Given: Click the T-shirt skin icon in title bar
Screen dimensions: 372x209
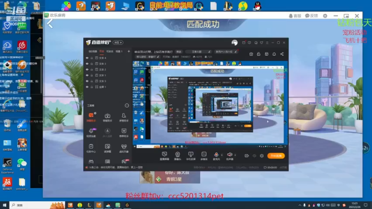Looking at the screenshot, I should tap(261, 43).
